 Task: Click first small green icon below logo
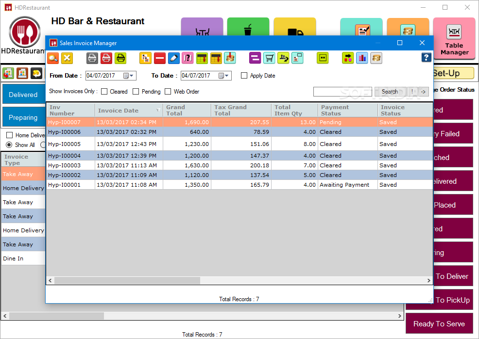[8, 73]
